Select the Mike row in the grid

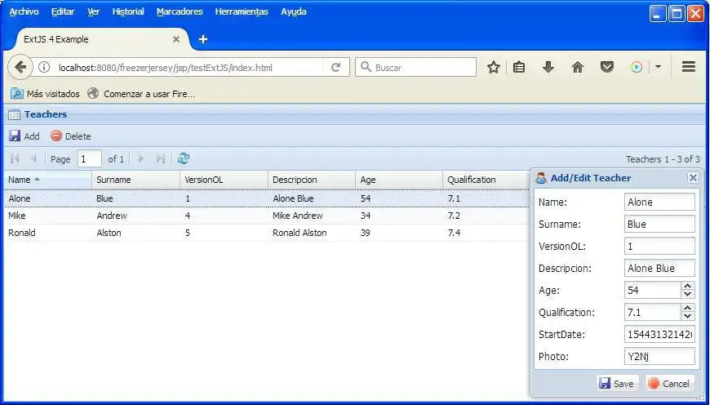pos(267,216)
